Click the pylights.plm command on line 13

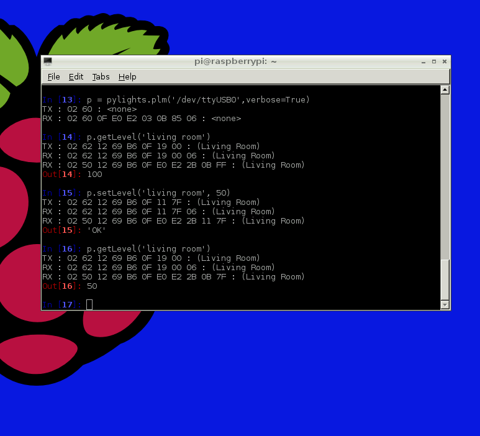tap(198, 100)
